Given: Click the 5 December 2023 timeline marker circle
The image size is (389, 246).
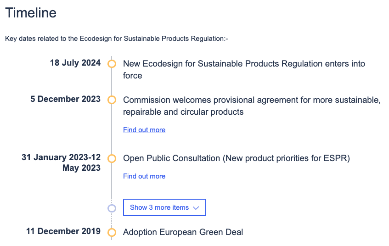Looking at the screenshot, I should 112,100.
